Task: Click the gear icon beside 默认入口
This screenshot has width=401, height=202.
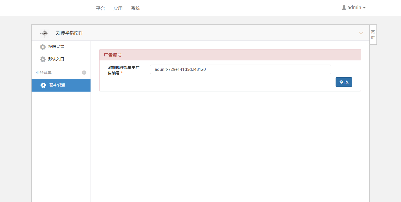Action: tap(43, 59)
